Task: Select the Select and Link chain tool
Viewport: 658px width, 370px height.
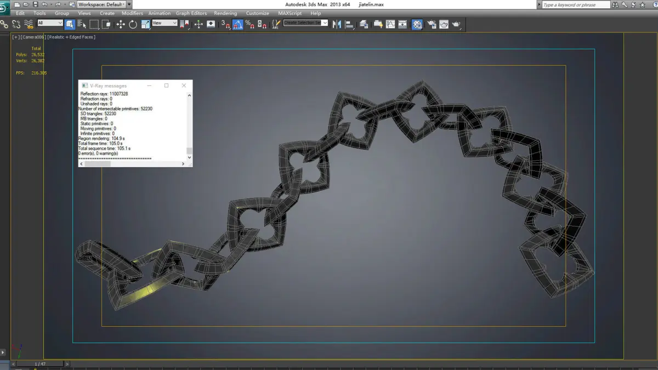Action: (x=4, y=24)
